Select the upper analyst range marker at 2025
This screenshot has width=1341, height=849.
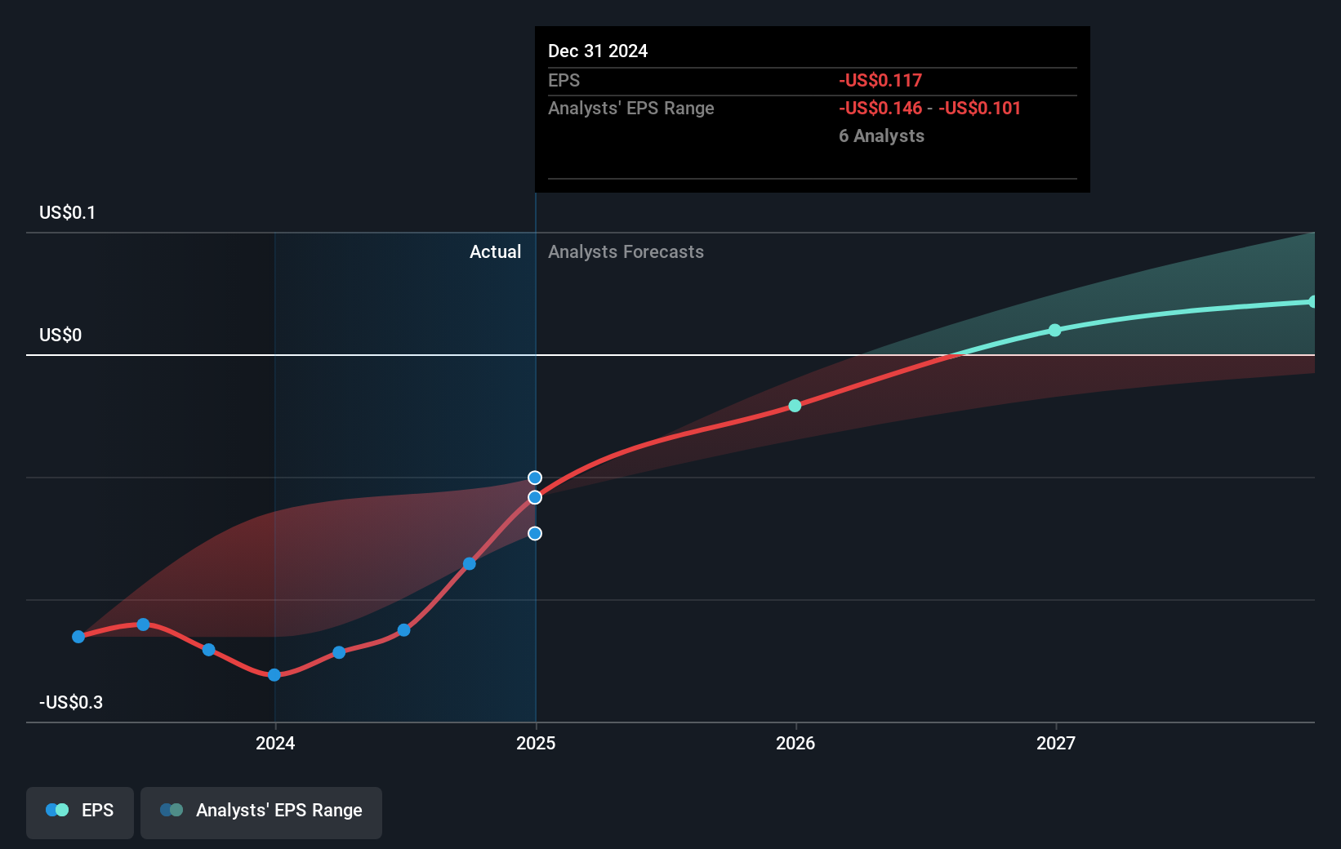pyautogui.click(x=535, y=478)
